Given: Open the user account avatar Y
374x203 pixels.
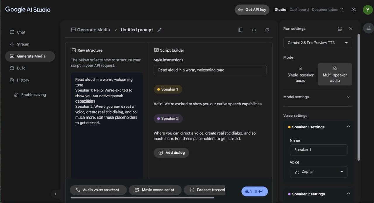Looking at the screenshot, I should tap(368, 10).
